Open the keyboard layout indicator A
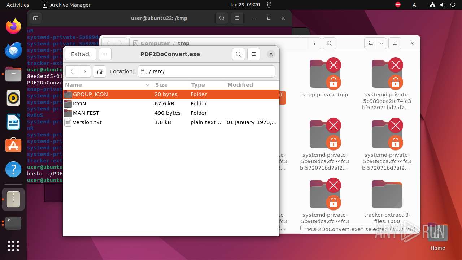Screen dimensions: 462x260 click(414, 5)
